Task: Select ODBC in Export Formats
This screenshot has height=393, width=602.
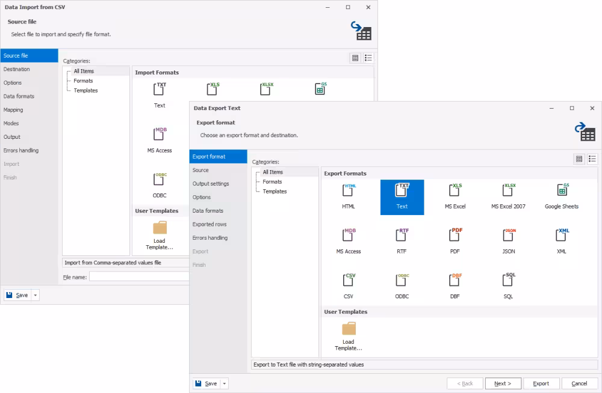Action: pos(402,287)
